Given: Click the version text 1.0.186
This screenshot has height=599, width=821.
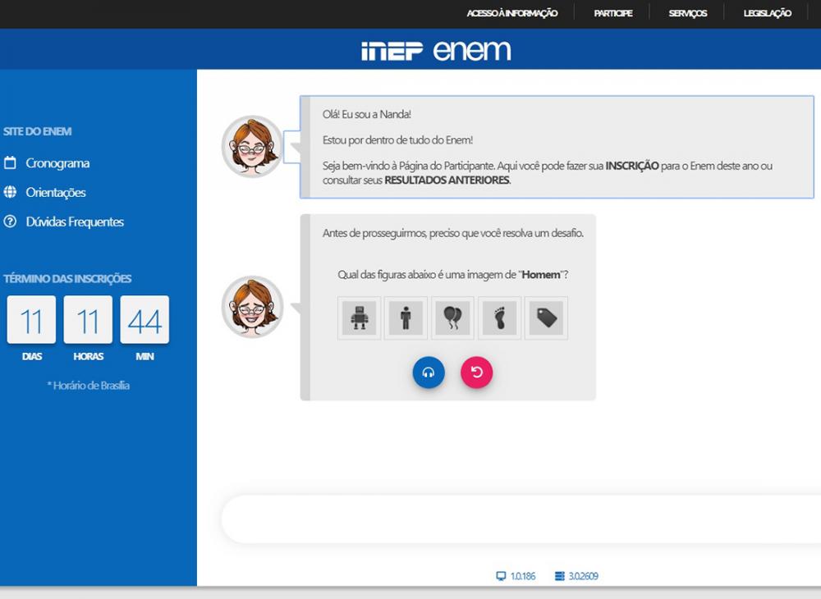Looking at the screenshot, I should pos(523,576).
